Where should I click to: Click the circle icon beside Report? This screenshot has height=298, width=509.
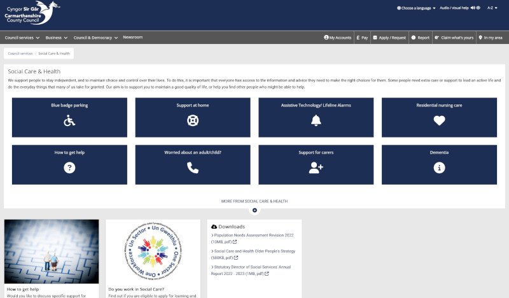(414, 38)
